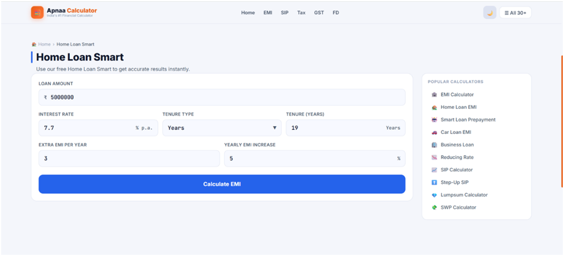Focus the Loan Amount input field
The width and height of the screenshot is (564, 256).
point(222,97)
